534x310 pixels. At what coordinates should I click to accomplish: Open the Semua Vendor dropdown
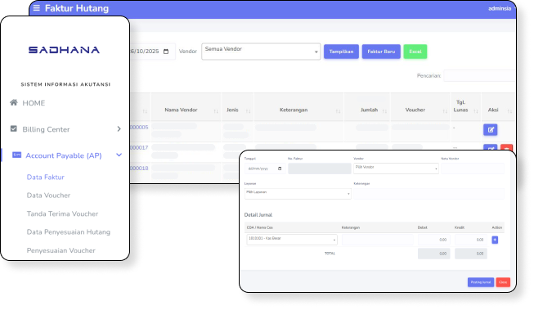point(261,52)
